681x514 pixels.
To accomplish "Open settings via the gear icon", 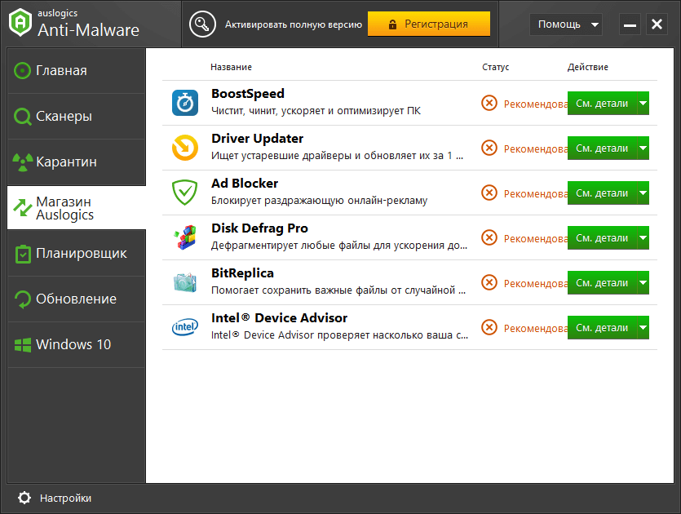I will coord(24,498).
